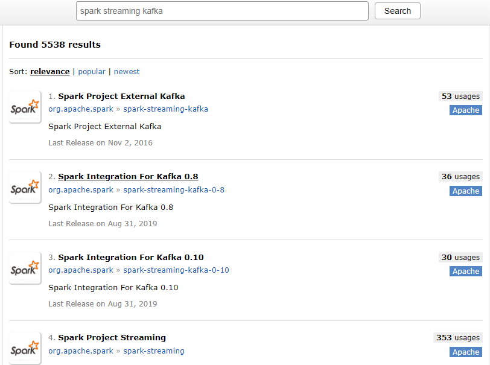Image resolution: width=490 pixels, height=365 pixels.
Task: Open the spark-streaming-kafka artifact link
Action: pos(165,109)
